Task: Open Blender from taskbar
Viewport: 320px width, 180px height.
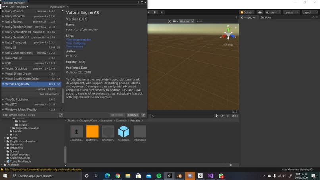Action: point(179,176)
